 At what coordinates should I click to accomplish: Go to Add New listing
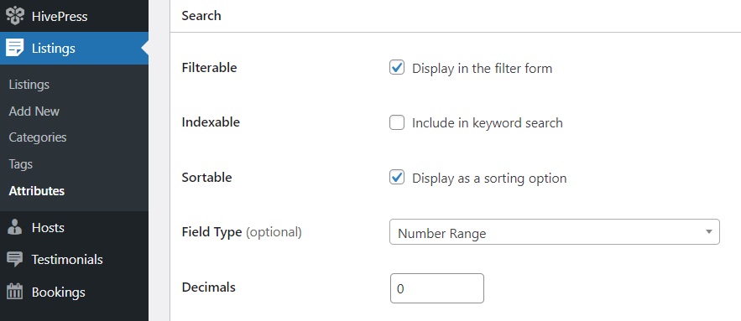point(34,111)
